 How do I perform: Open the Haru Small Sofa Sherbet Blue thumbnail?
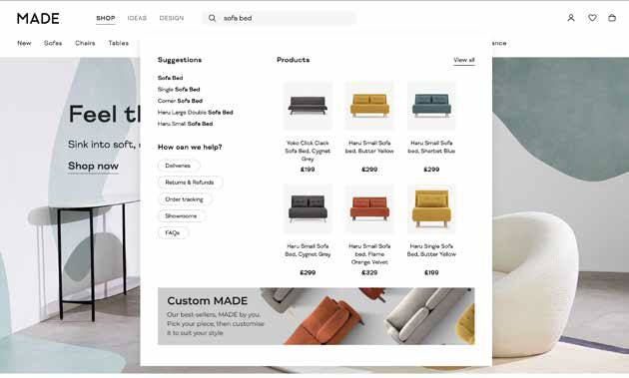(431, 106)
